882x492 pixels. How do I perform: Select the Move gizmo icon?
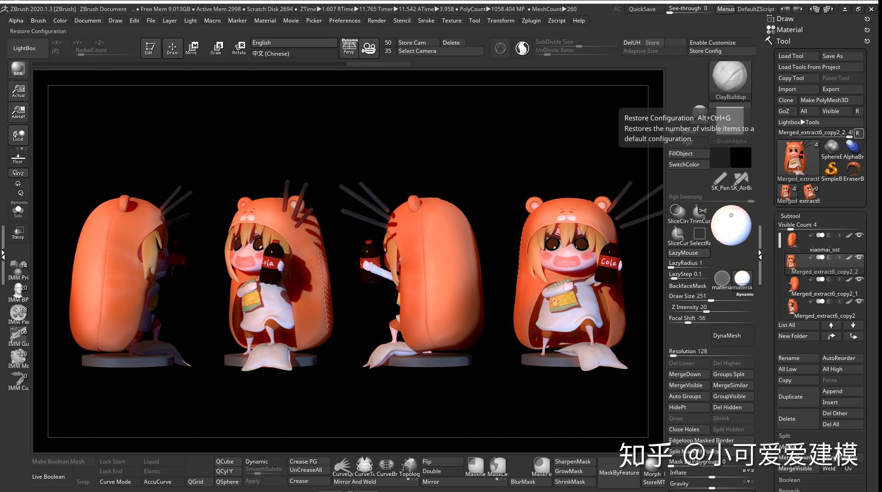point(191,48)
